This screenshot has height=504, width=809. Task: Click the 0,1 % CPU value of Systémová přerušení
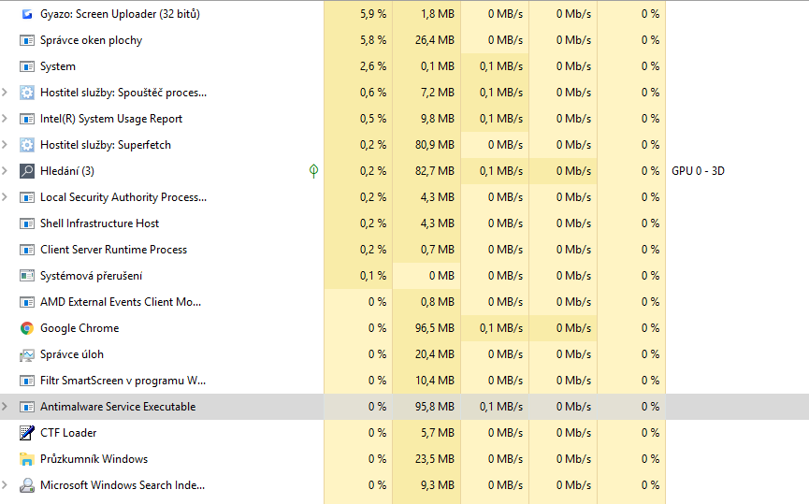coord(373,276)
